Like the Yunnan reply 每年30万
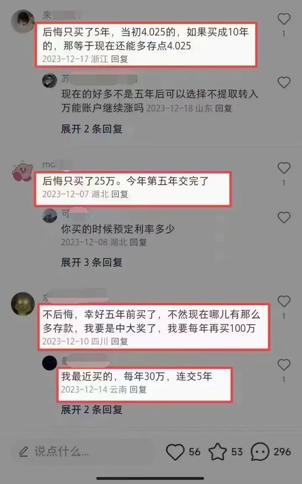302x484 pixels. pyautogui.click(x=284, y=365)
